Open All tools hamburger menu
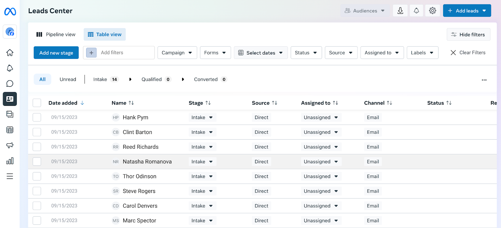Image resolution: width=501 pixels, height=228 pixels. (x=10, y=176)
